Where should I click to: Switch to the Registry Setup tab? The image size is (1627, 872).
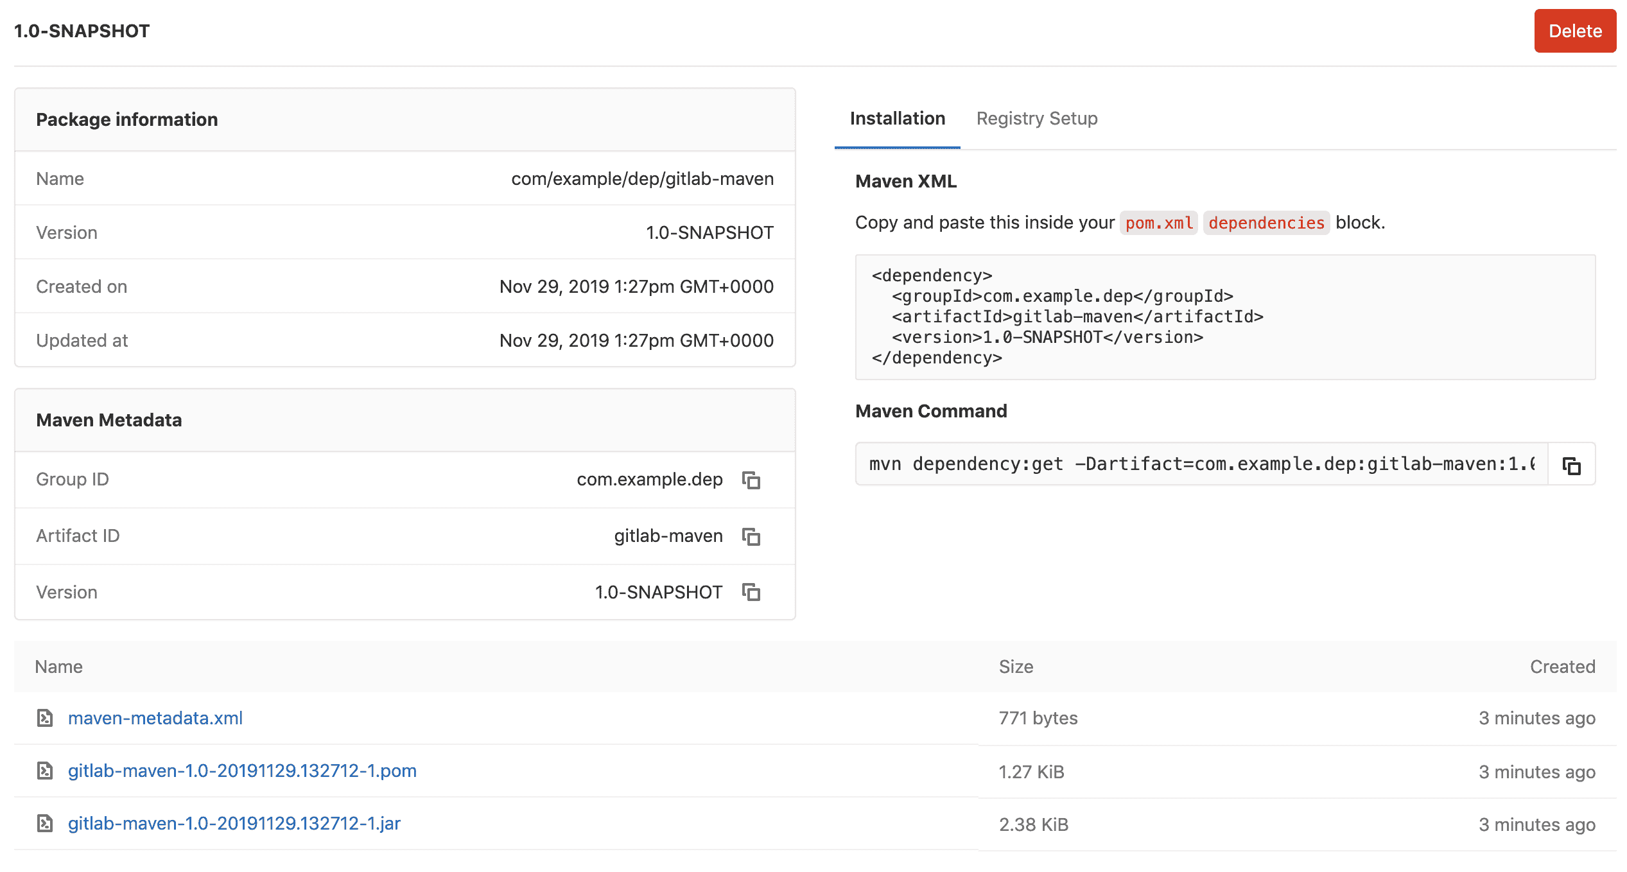click(1036, 118)
